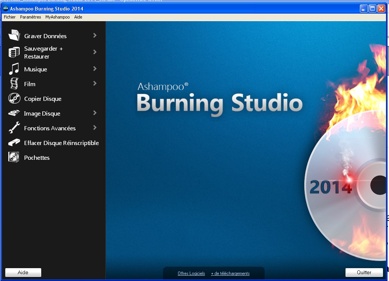Expand the Musique submenu chevron
Viewport: 389px width, 281px height.
pyautogui.click(x=95, y=69)
